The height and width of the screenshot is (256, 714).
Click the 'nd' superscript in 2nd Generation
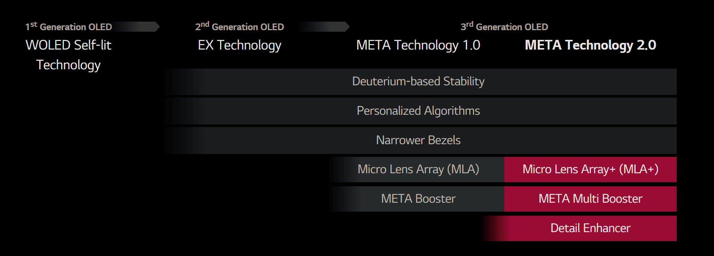click(205, 24)
